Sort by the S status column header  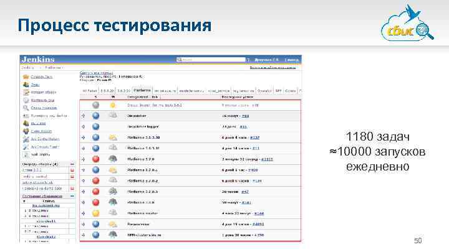[x=95, y=97]
